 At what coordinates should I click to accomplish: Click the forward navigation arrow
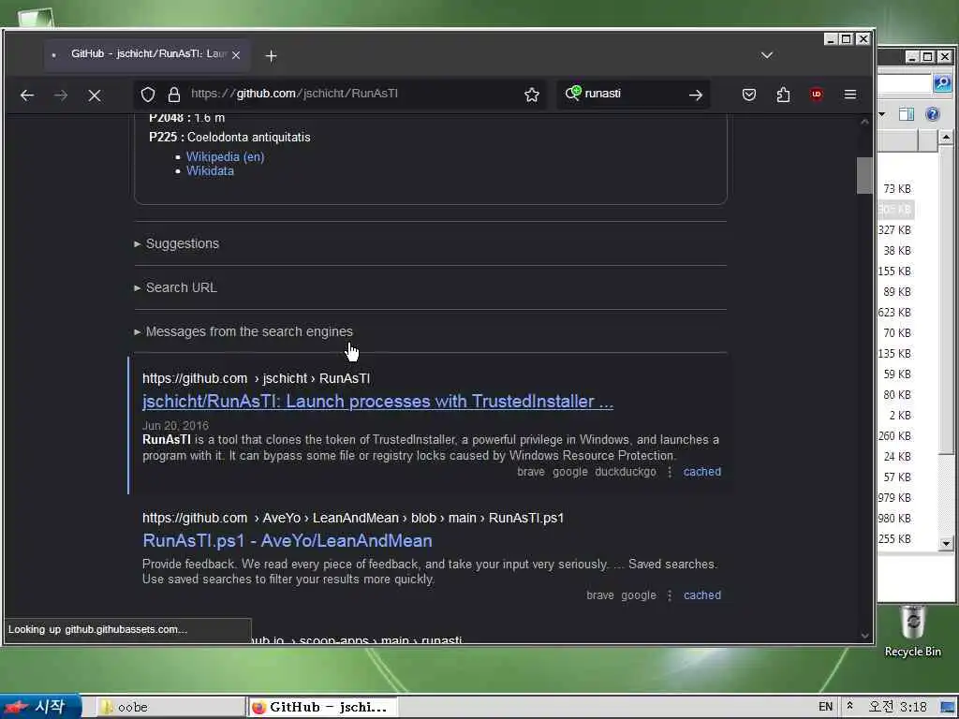pyautogui.click(x=61, y=95)
